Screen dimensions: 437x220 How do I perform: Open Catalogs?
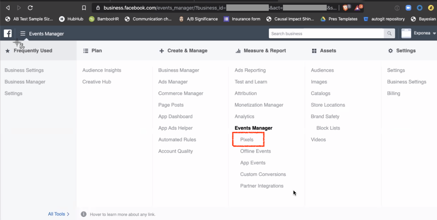(321, 93)
